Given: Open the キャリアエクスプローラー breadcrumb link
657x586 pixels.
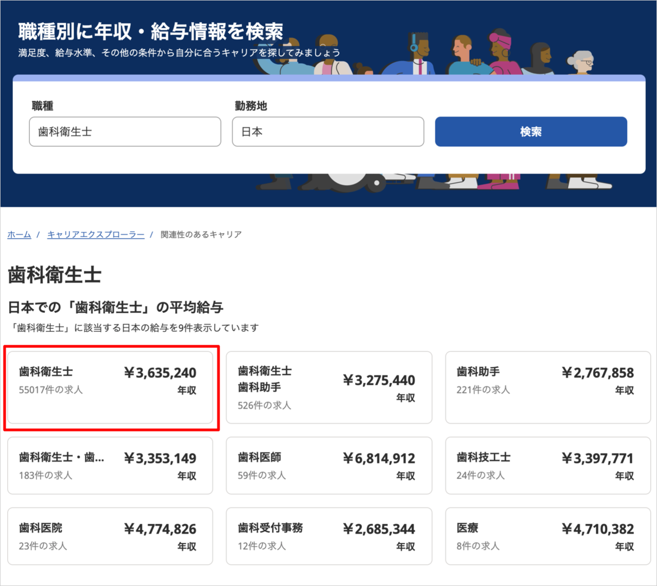Looking at the screenshot, I should point(96,235).
